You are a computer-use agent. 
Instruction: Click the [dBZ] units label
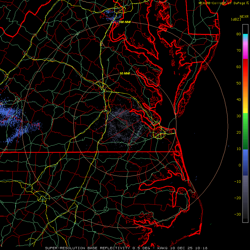click(236, 19)
